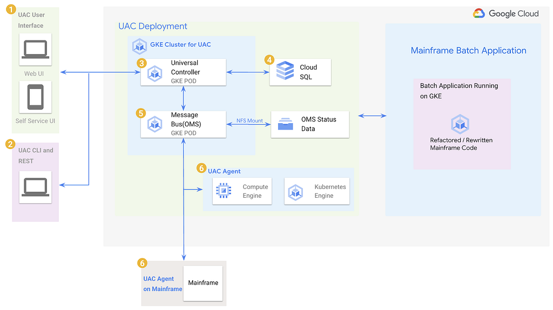Click the "Compute Engine" label
The image size is (553, 310).
click(255, 191)
